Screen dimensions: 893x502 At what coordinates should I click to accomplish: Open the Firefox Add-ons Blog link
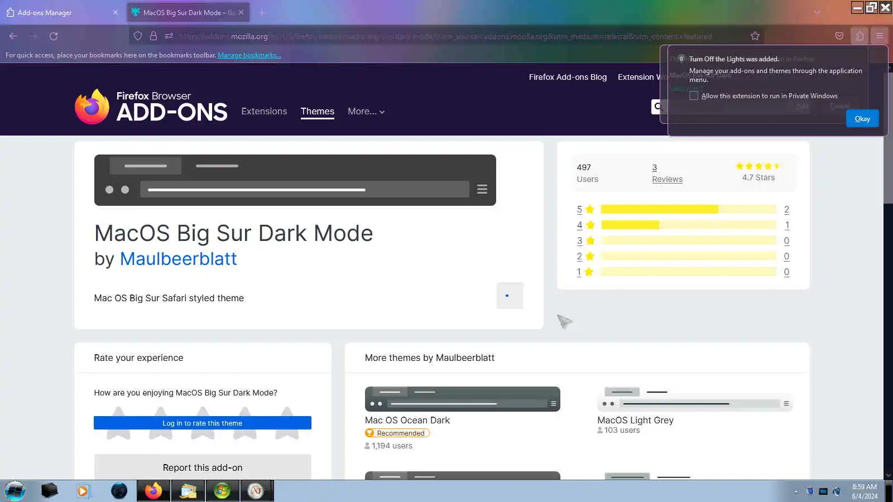tap(568, 77)
